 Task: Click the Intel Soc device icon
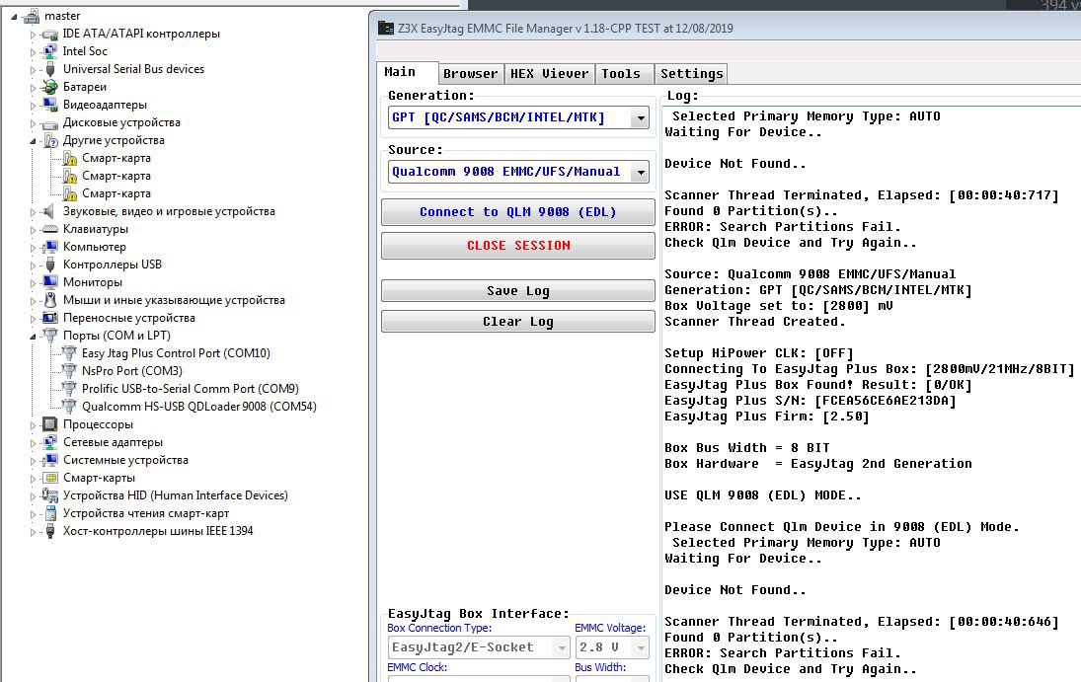tap(49, 51)
